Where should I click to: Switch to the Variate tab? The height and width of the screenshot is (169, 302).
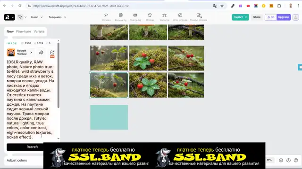point(39,31)
